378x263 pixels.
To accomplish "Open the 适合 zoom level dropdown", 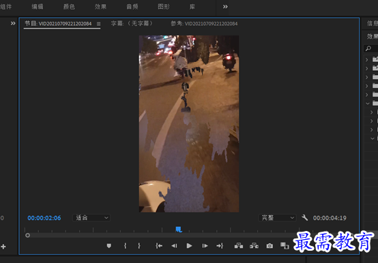I will [91, 218].
